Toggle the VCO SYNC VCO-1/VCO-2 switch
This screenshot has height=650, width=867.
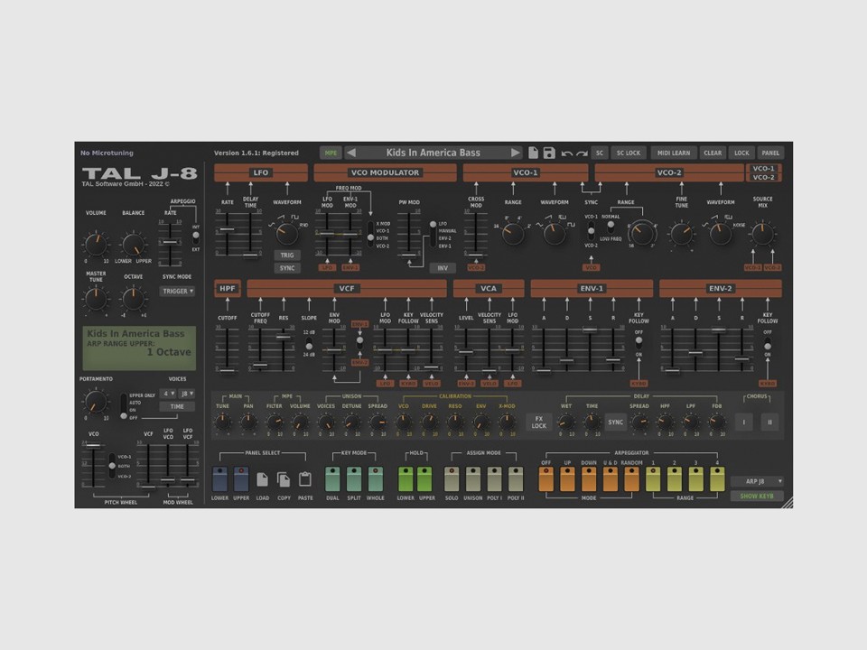pos(591,231)
